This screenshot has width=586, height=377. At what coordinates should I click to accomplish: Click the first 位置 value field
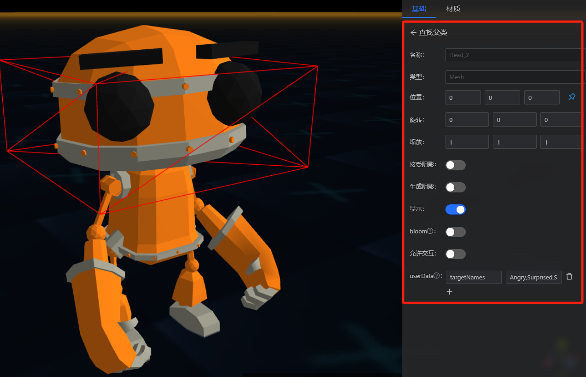coord(463,98)
